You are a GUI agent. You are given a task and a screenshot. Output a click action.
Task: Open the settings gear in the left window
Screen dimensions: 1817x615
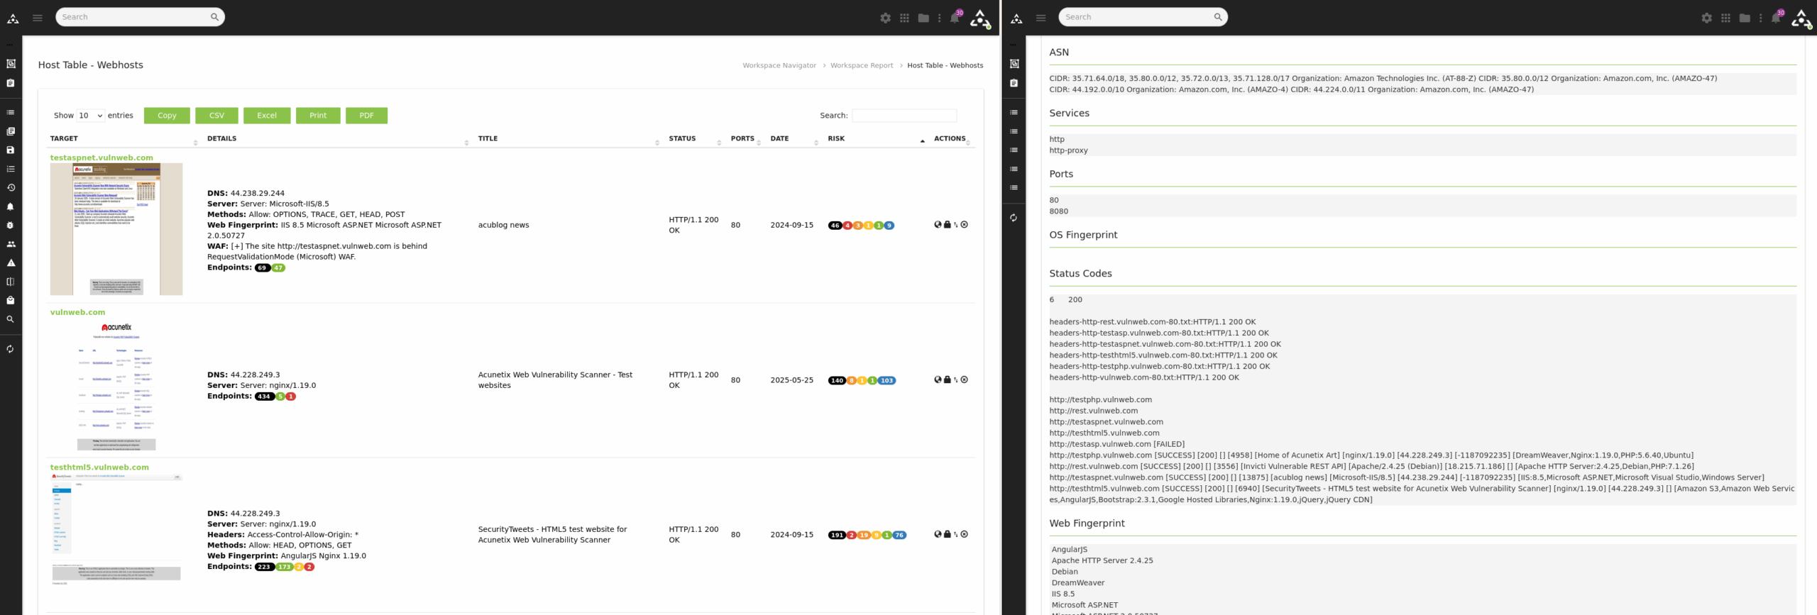(885, 18)
